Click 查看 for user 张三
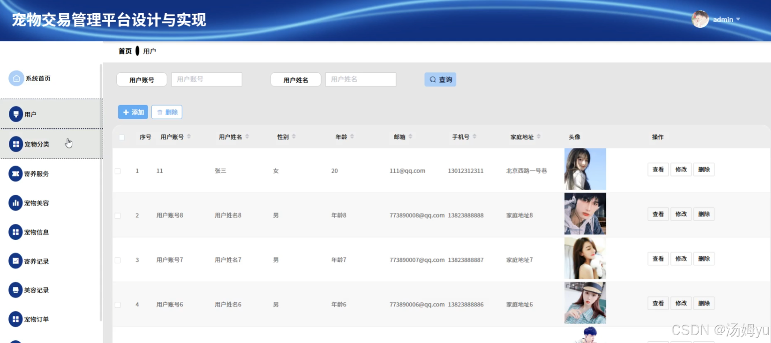 658,170
